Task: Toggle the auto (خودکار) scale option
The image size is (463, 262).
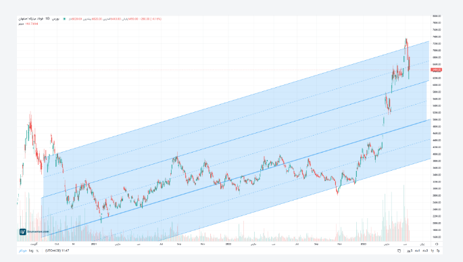Action: 23,251
